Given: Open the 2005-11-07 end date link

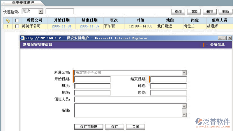Looking at the screenshot, I should (x=89, y=26).
